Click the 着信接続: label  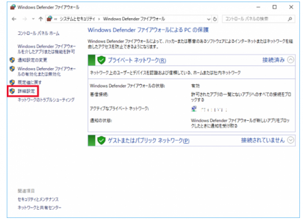pos(99,94)
